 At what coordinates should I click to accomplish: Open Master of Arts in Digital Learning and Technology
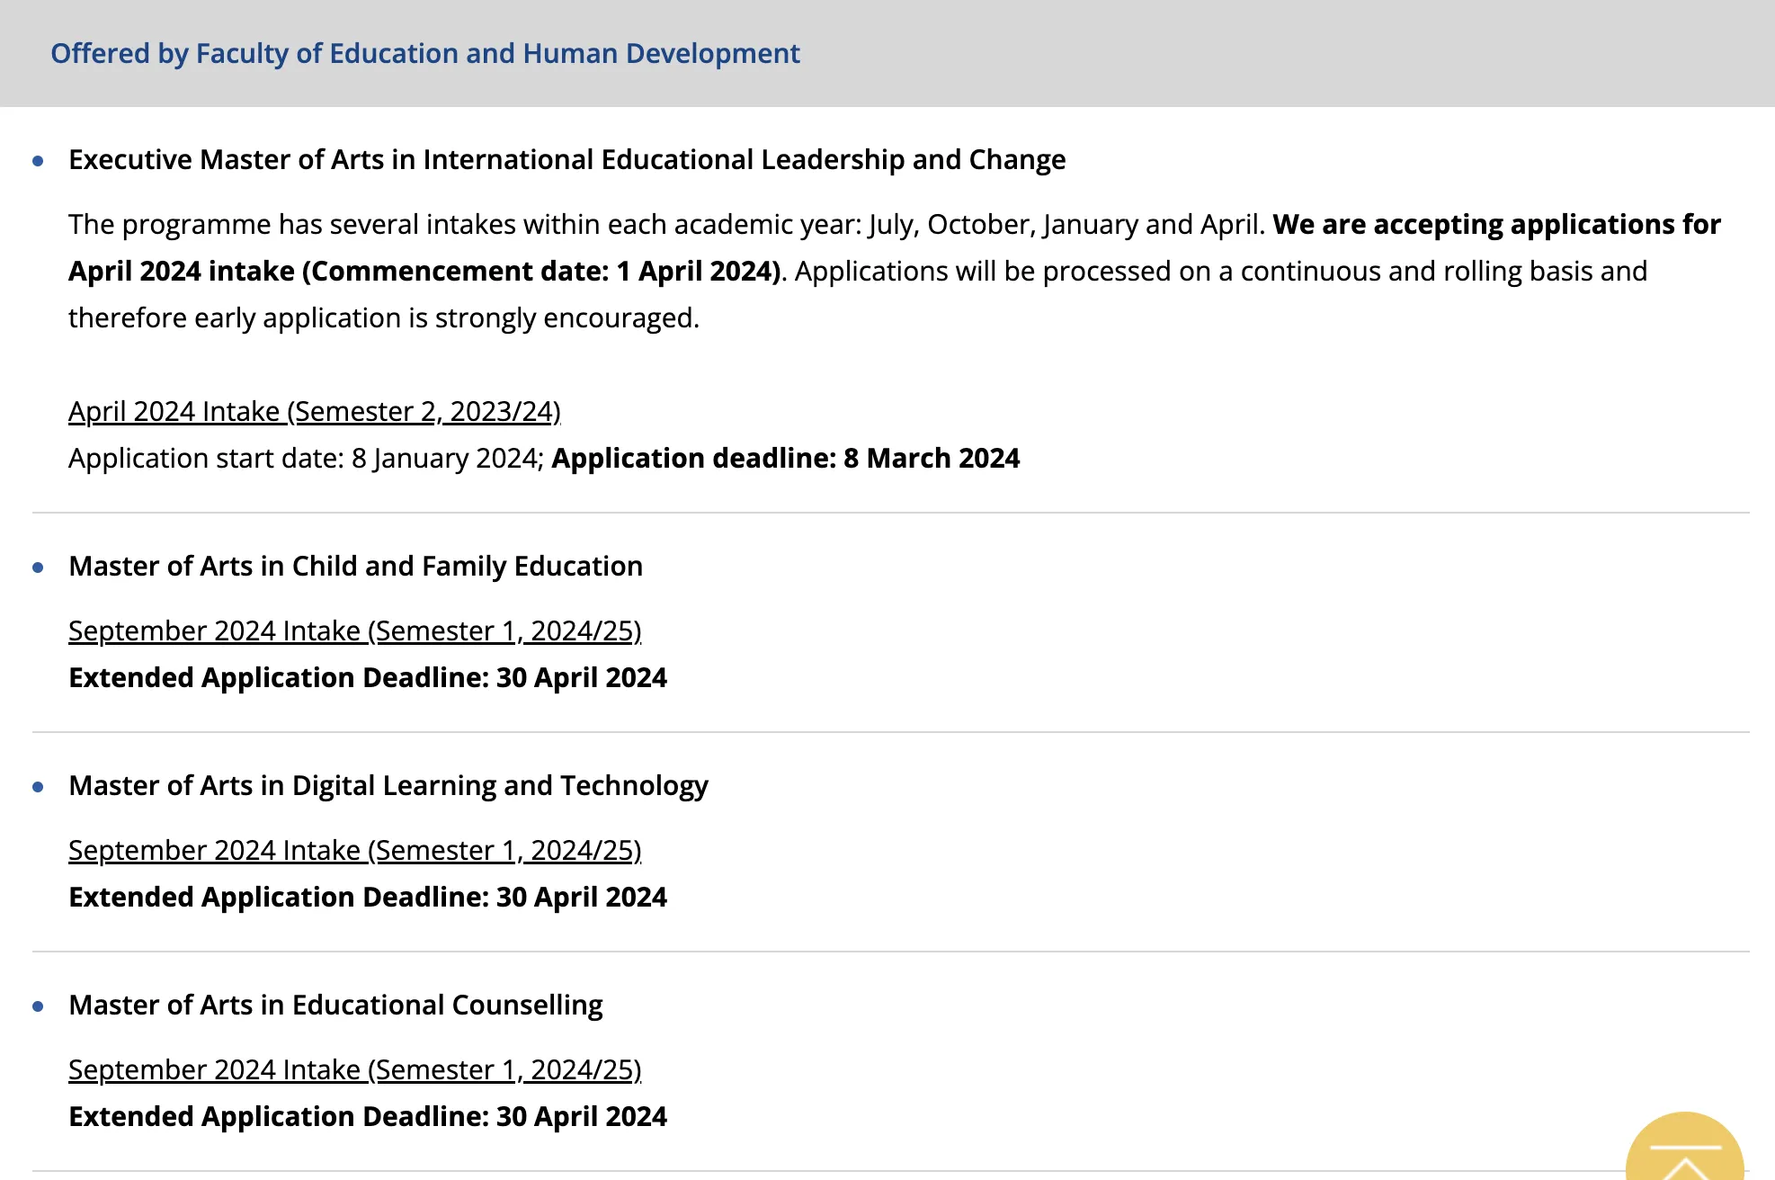[388, 786]
